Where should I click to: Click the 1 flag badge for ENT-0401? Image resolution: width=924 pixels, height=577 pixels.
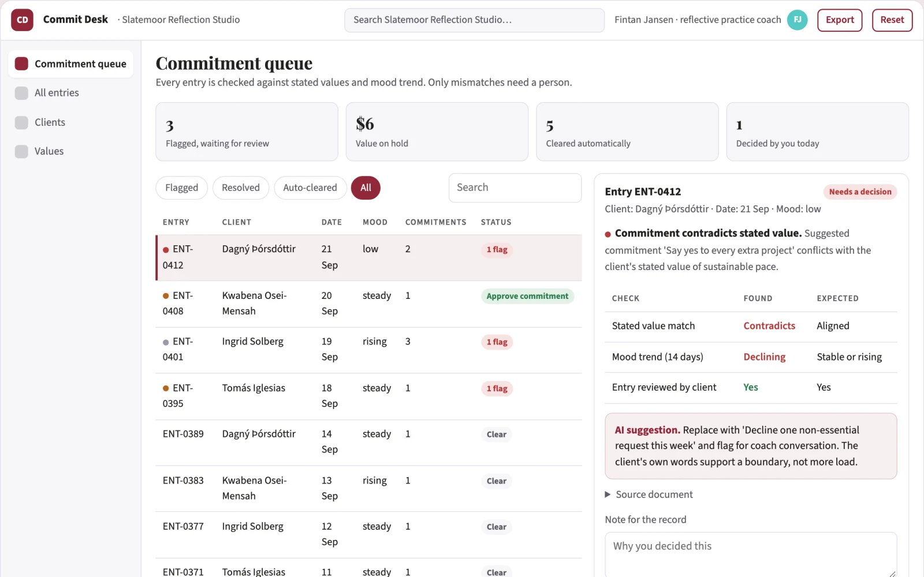pos(497,342)
